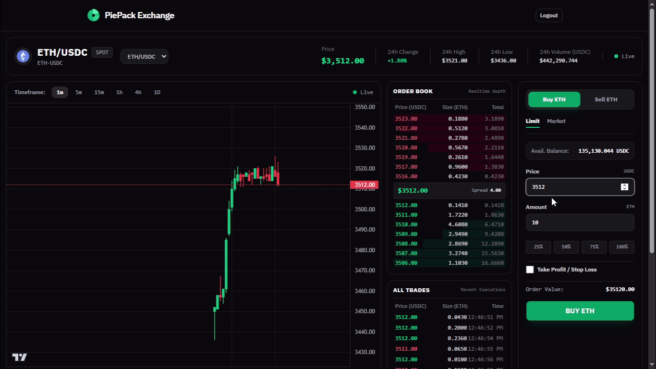Select the Limit order tab
The height and width of the screenshot is (369, 656).
533,121
